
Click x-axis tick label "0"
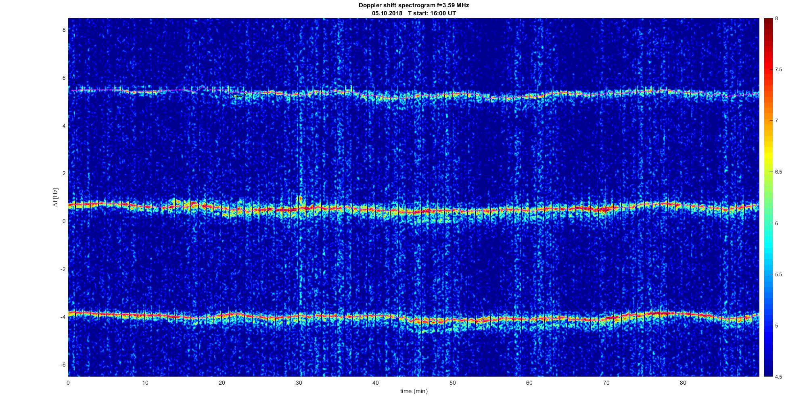(x=68, y=383)
